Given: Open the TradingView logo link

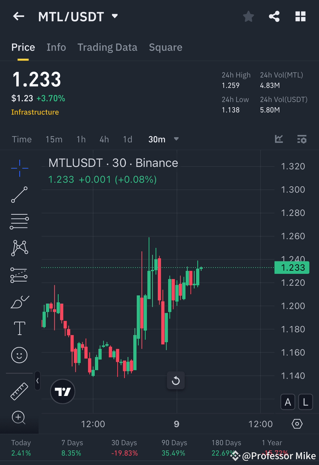Looking at the screenshot, I should pos(62,392).
